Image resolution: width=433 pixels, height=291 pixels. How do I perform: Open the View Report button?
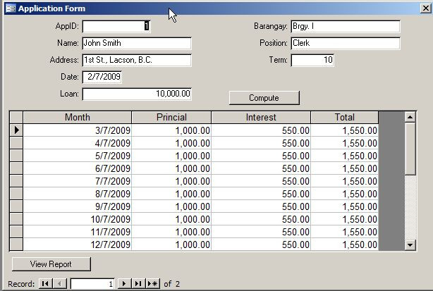pyautogui.click(x=51, y=264)
